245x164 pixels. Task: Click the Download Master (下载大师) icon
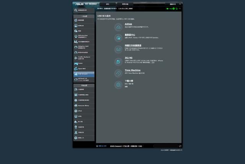(x=118, y=85)
